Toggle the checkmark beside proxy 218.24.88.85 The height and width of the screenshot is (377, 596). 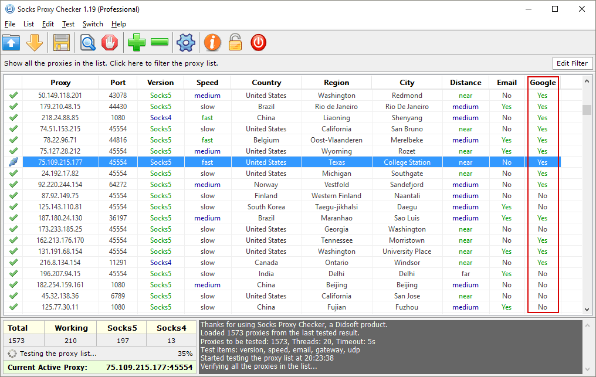tap(13, 117)
